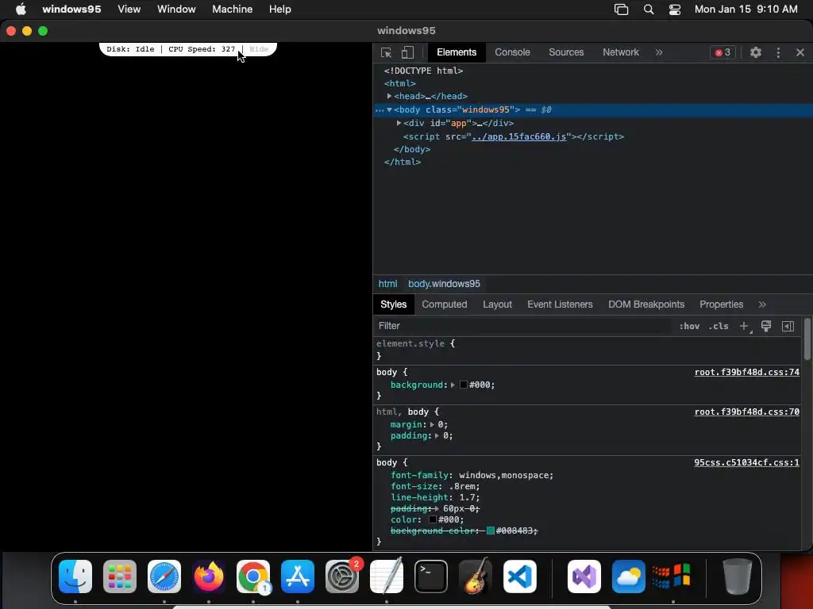
Task: Open root.f39bf48d.css:74 source link
Action: (x=746, y=373)
